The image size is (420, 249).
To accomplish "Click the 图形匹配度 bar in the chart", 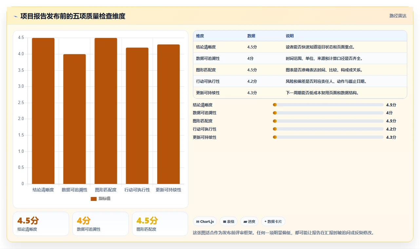I will 106,111.
